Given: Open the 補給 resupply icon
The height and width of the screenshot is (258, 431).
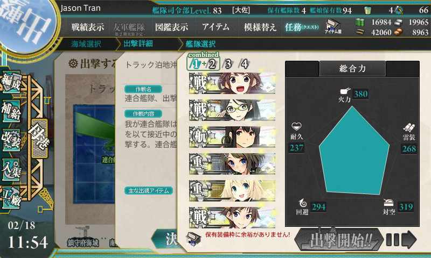Looking at the screenshot, I should tap(11, 111).
